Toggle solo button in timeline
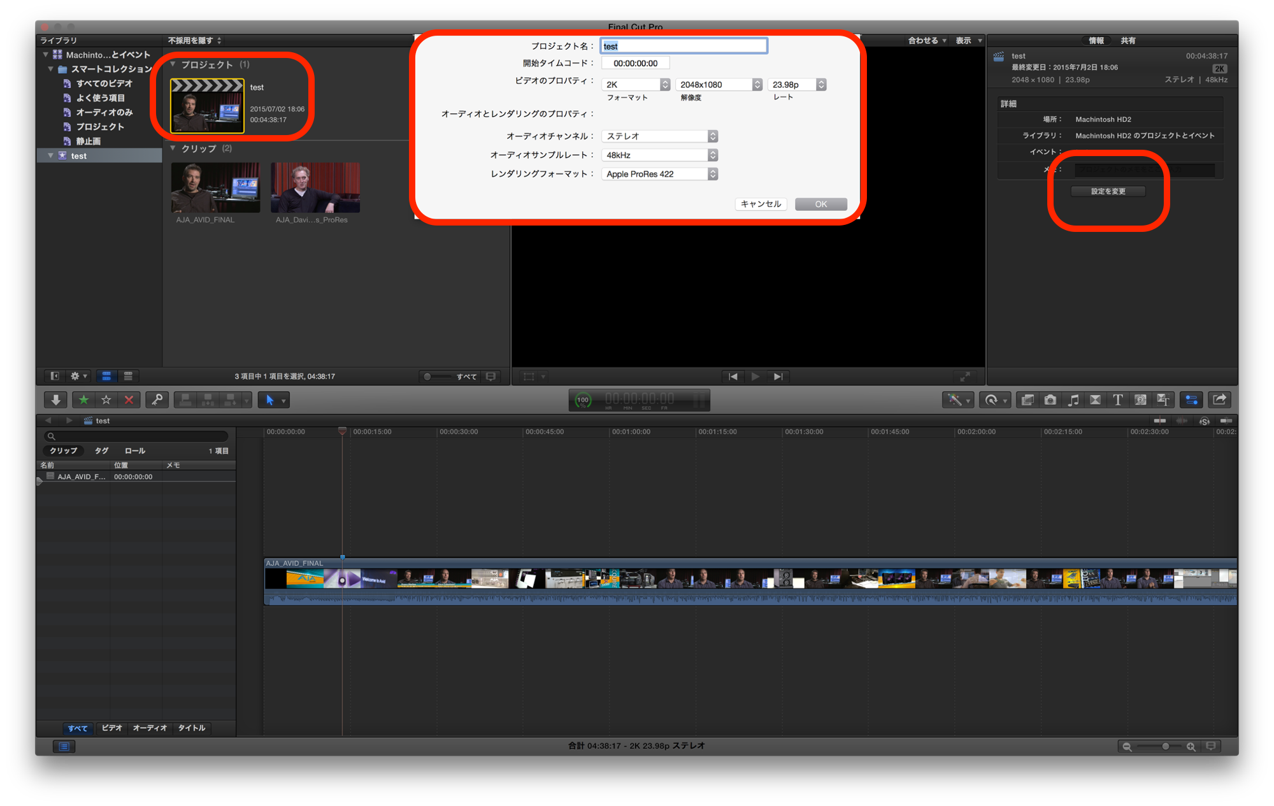This screenshot has height=806, width=1274. coord(1205,421)
